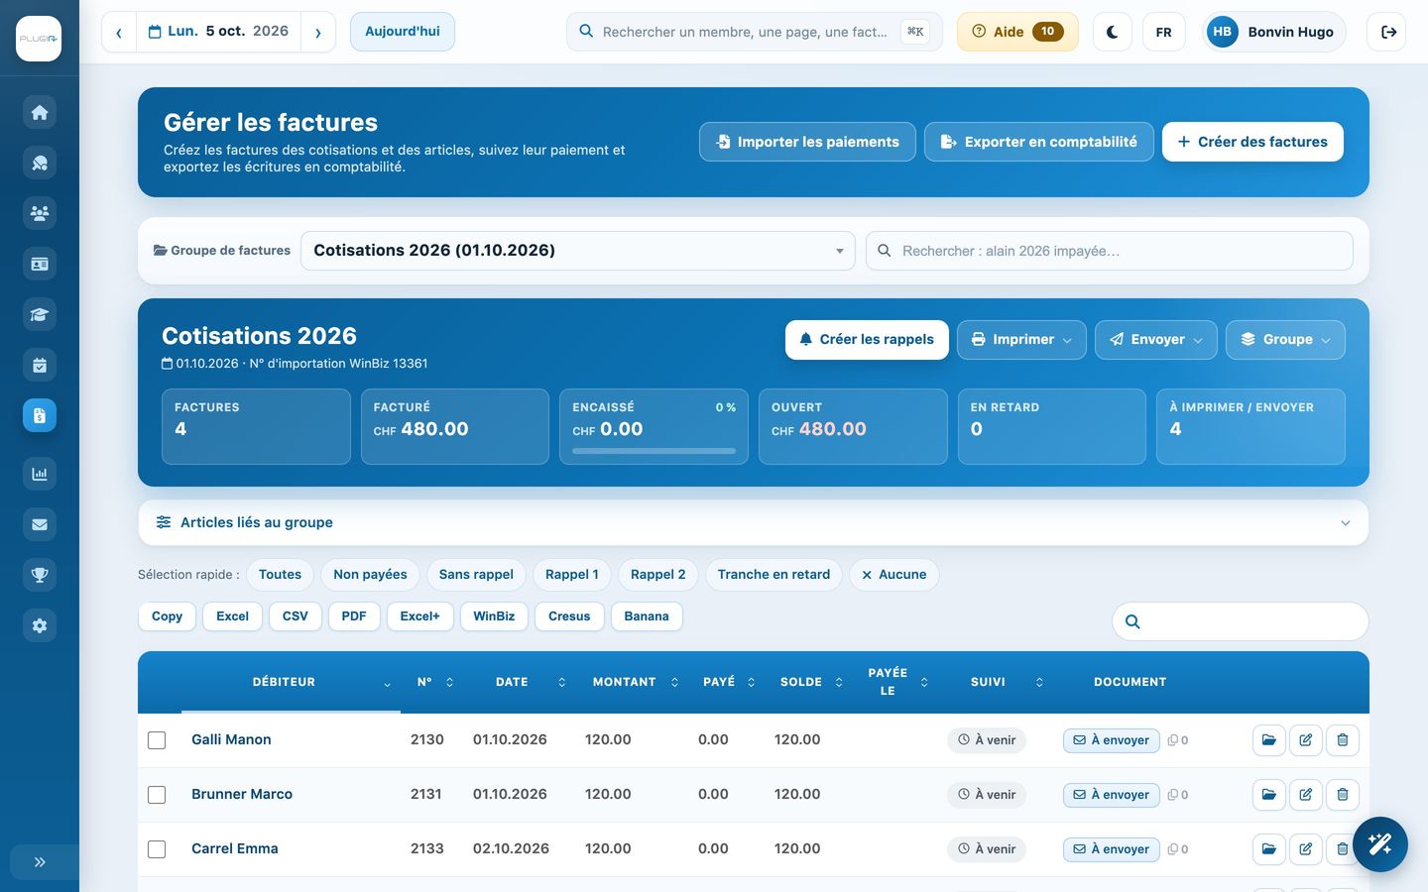
Task: Open the folder icon for Galli Manon
Action: point(1269,740)
